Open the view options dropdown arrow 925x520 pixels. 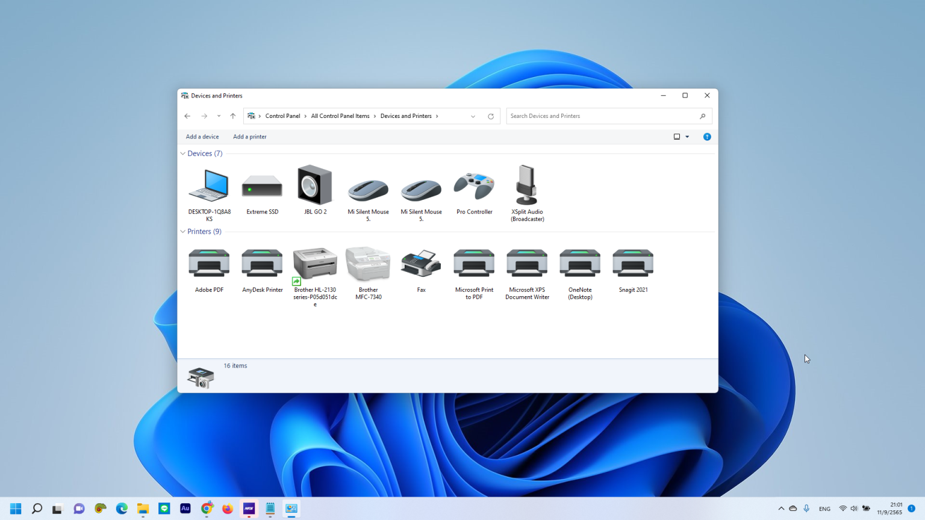(687, 137)
